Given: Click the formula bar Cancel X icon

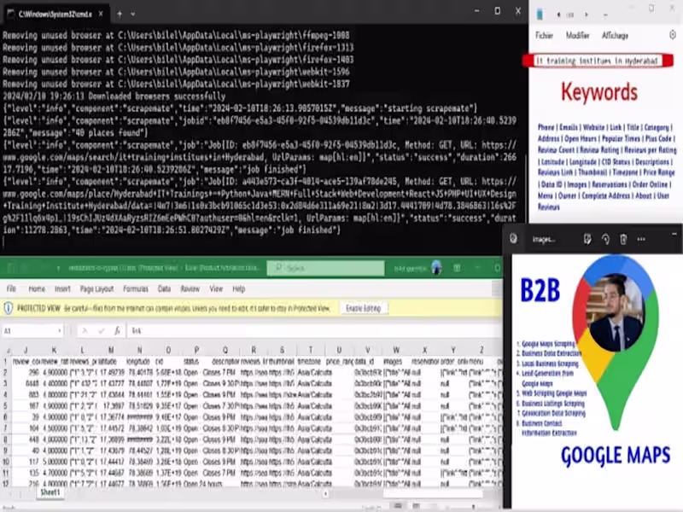Looking at the screenshot, I should [85, 331].
